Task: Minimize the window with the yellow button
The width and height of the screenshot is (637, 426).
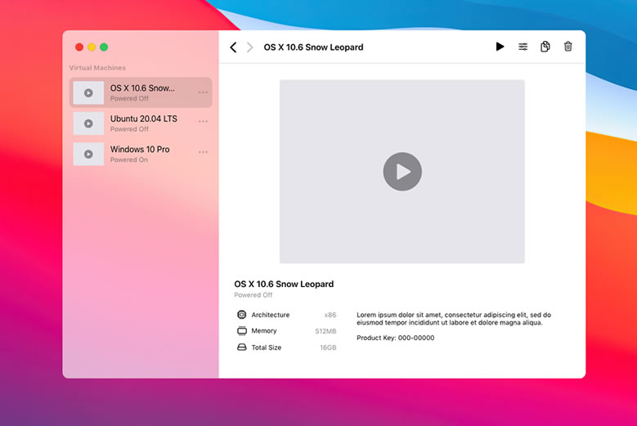Action: click(x=92, y=47)
